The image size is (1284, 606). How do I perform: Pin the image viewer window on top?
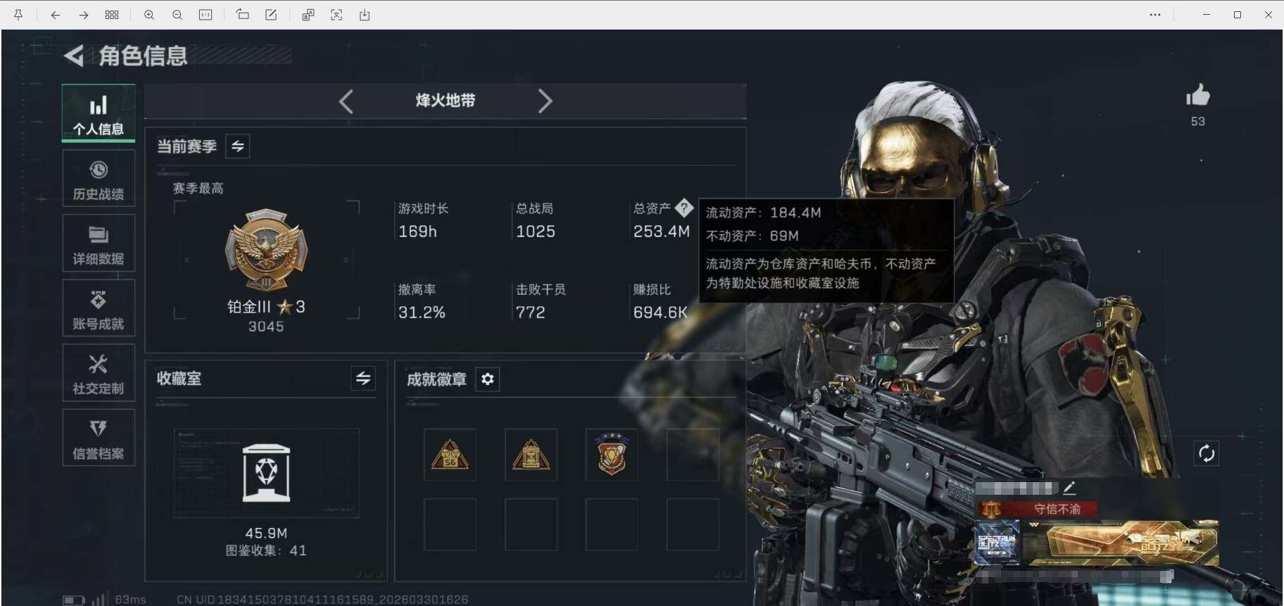[18, 15]
